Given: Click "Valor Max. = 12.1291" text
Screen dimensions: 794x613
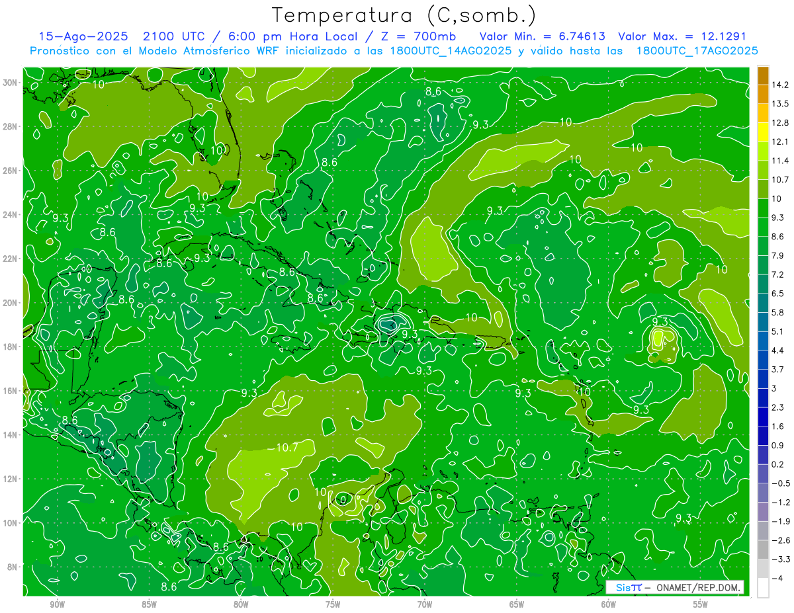Looking at the screenshot, I should click(682, 36).
